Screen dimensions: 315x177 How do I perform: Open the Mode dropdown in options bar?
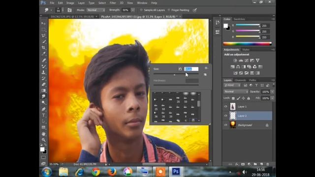tap(96, 10)
